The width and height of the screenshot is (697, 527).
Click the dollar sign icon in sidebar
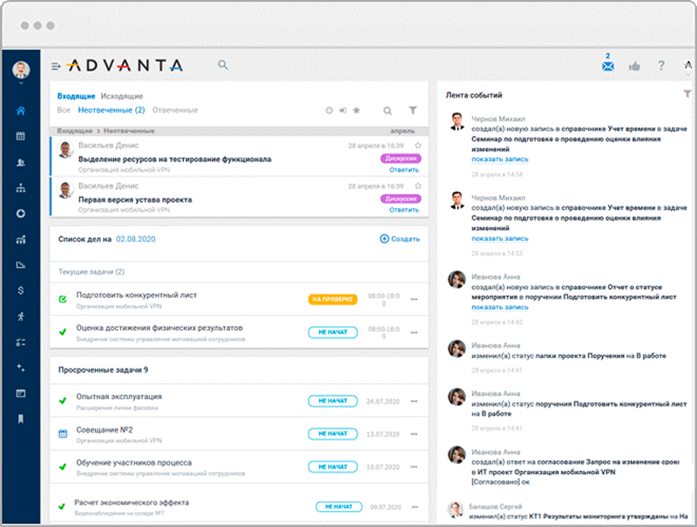(x=21, y=290)
